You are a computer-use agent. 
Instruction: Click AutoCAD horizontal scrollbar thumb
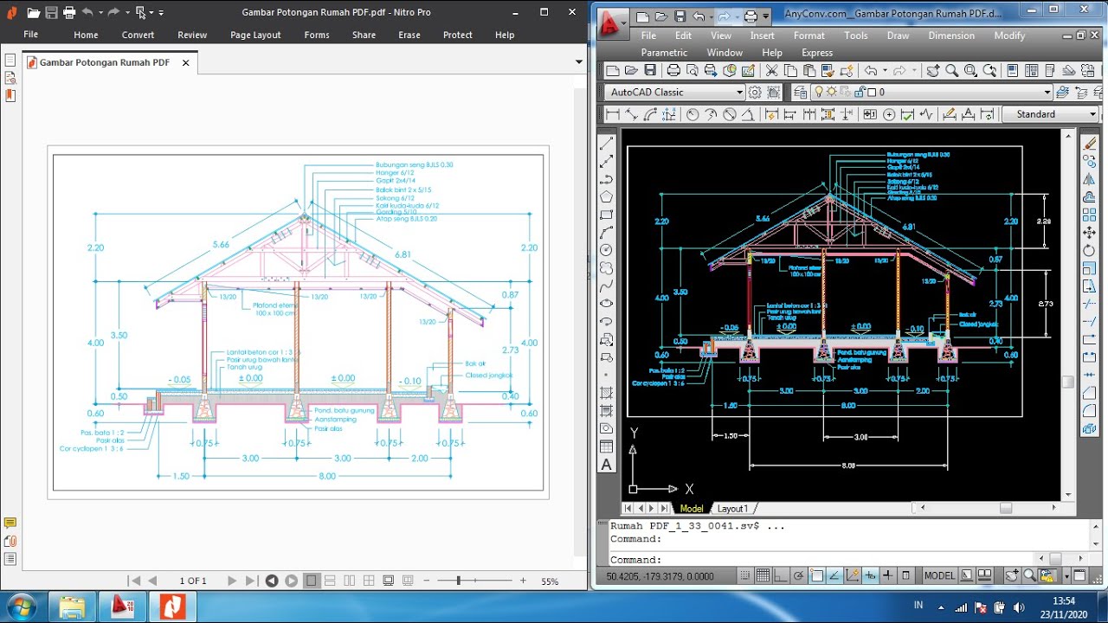pyautogui.click(x=1005, y=508)
